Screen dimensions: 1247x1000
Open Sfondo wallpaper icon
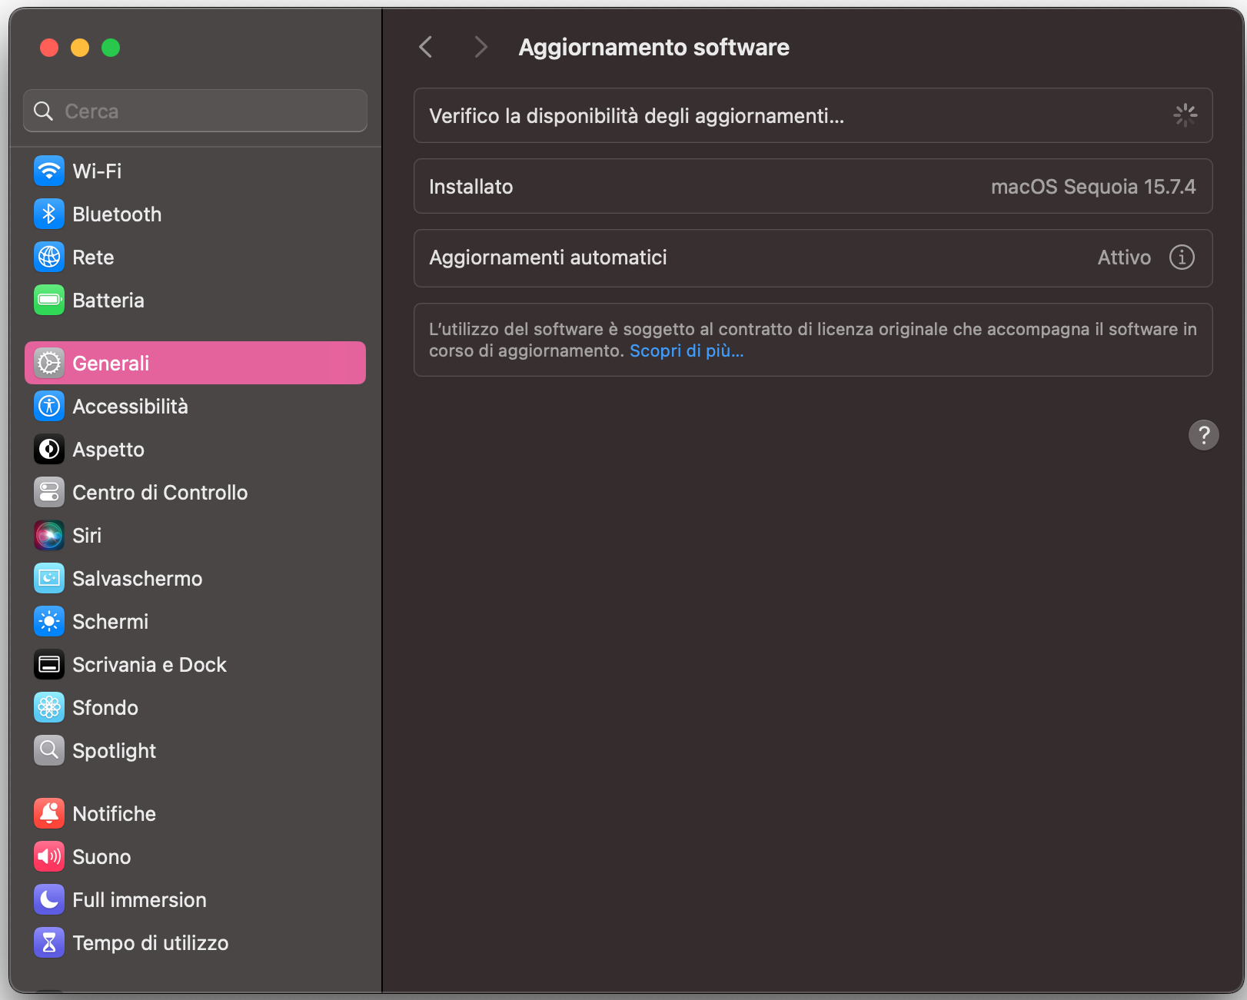click(49, 707)
